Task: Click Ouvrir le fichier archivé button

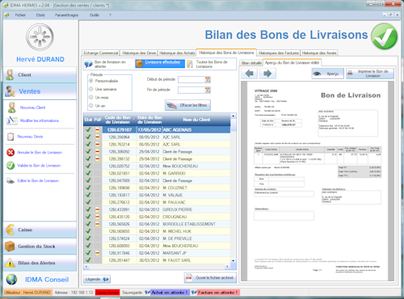Action: click(210, 278)
